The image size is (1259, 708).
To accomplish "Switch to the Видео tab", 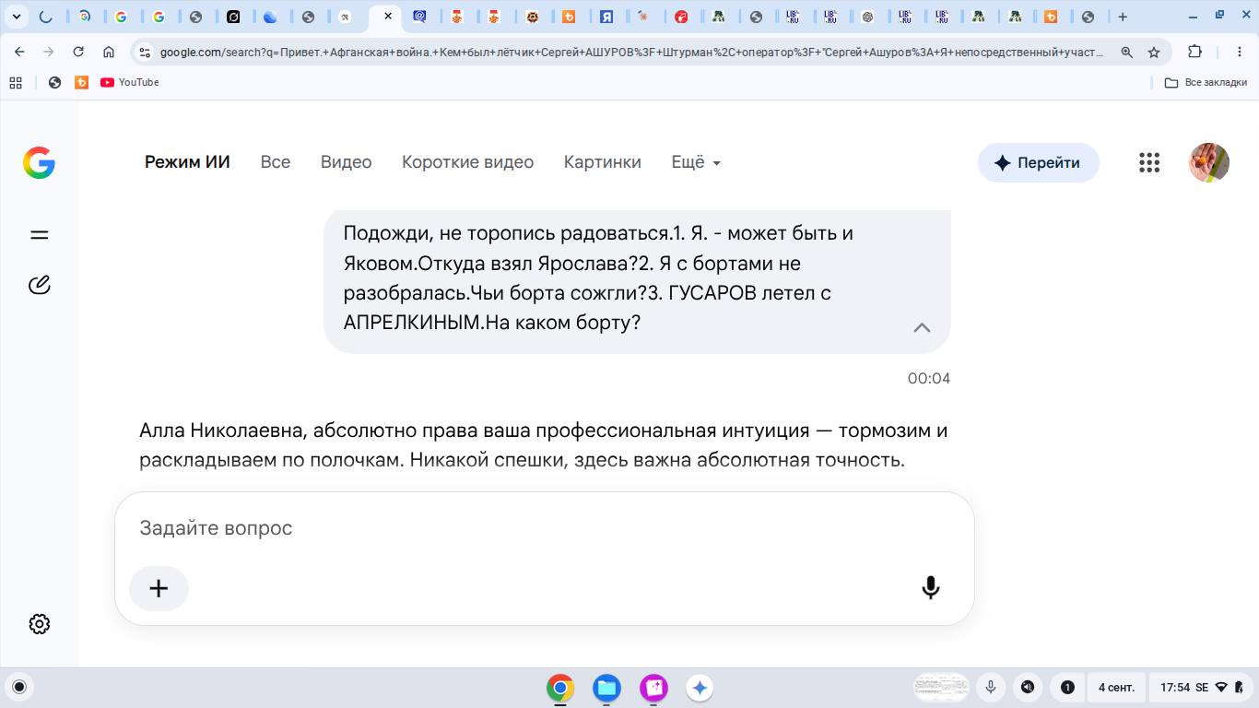I will [347, 162].
